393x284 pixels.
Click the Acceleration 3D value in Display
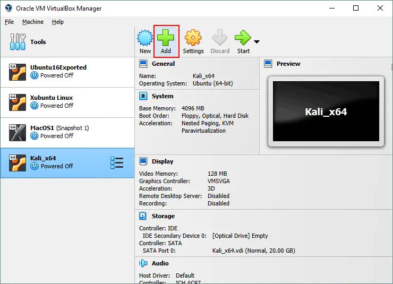[x=211, y=188]
